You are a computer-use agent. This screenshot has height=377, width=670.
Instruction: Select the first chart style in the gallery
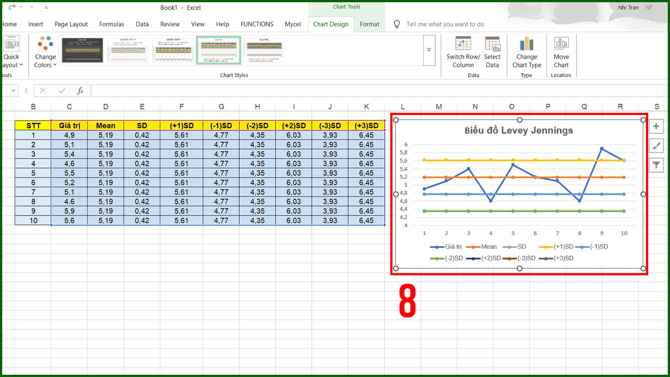[x=83, y=50]
